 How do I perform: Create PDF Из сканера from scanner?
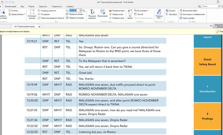point(140,11)
